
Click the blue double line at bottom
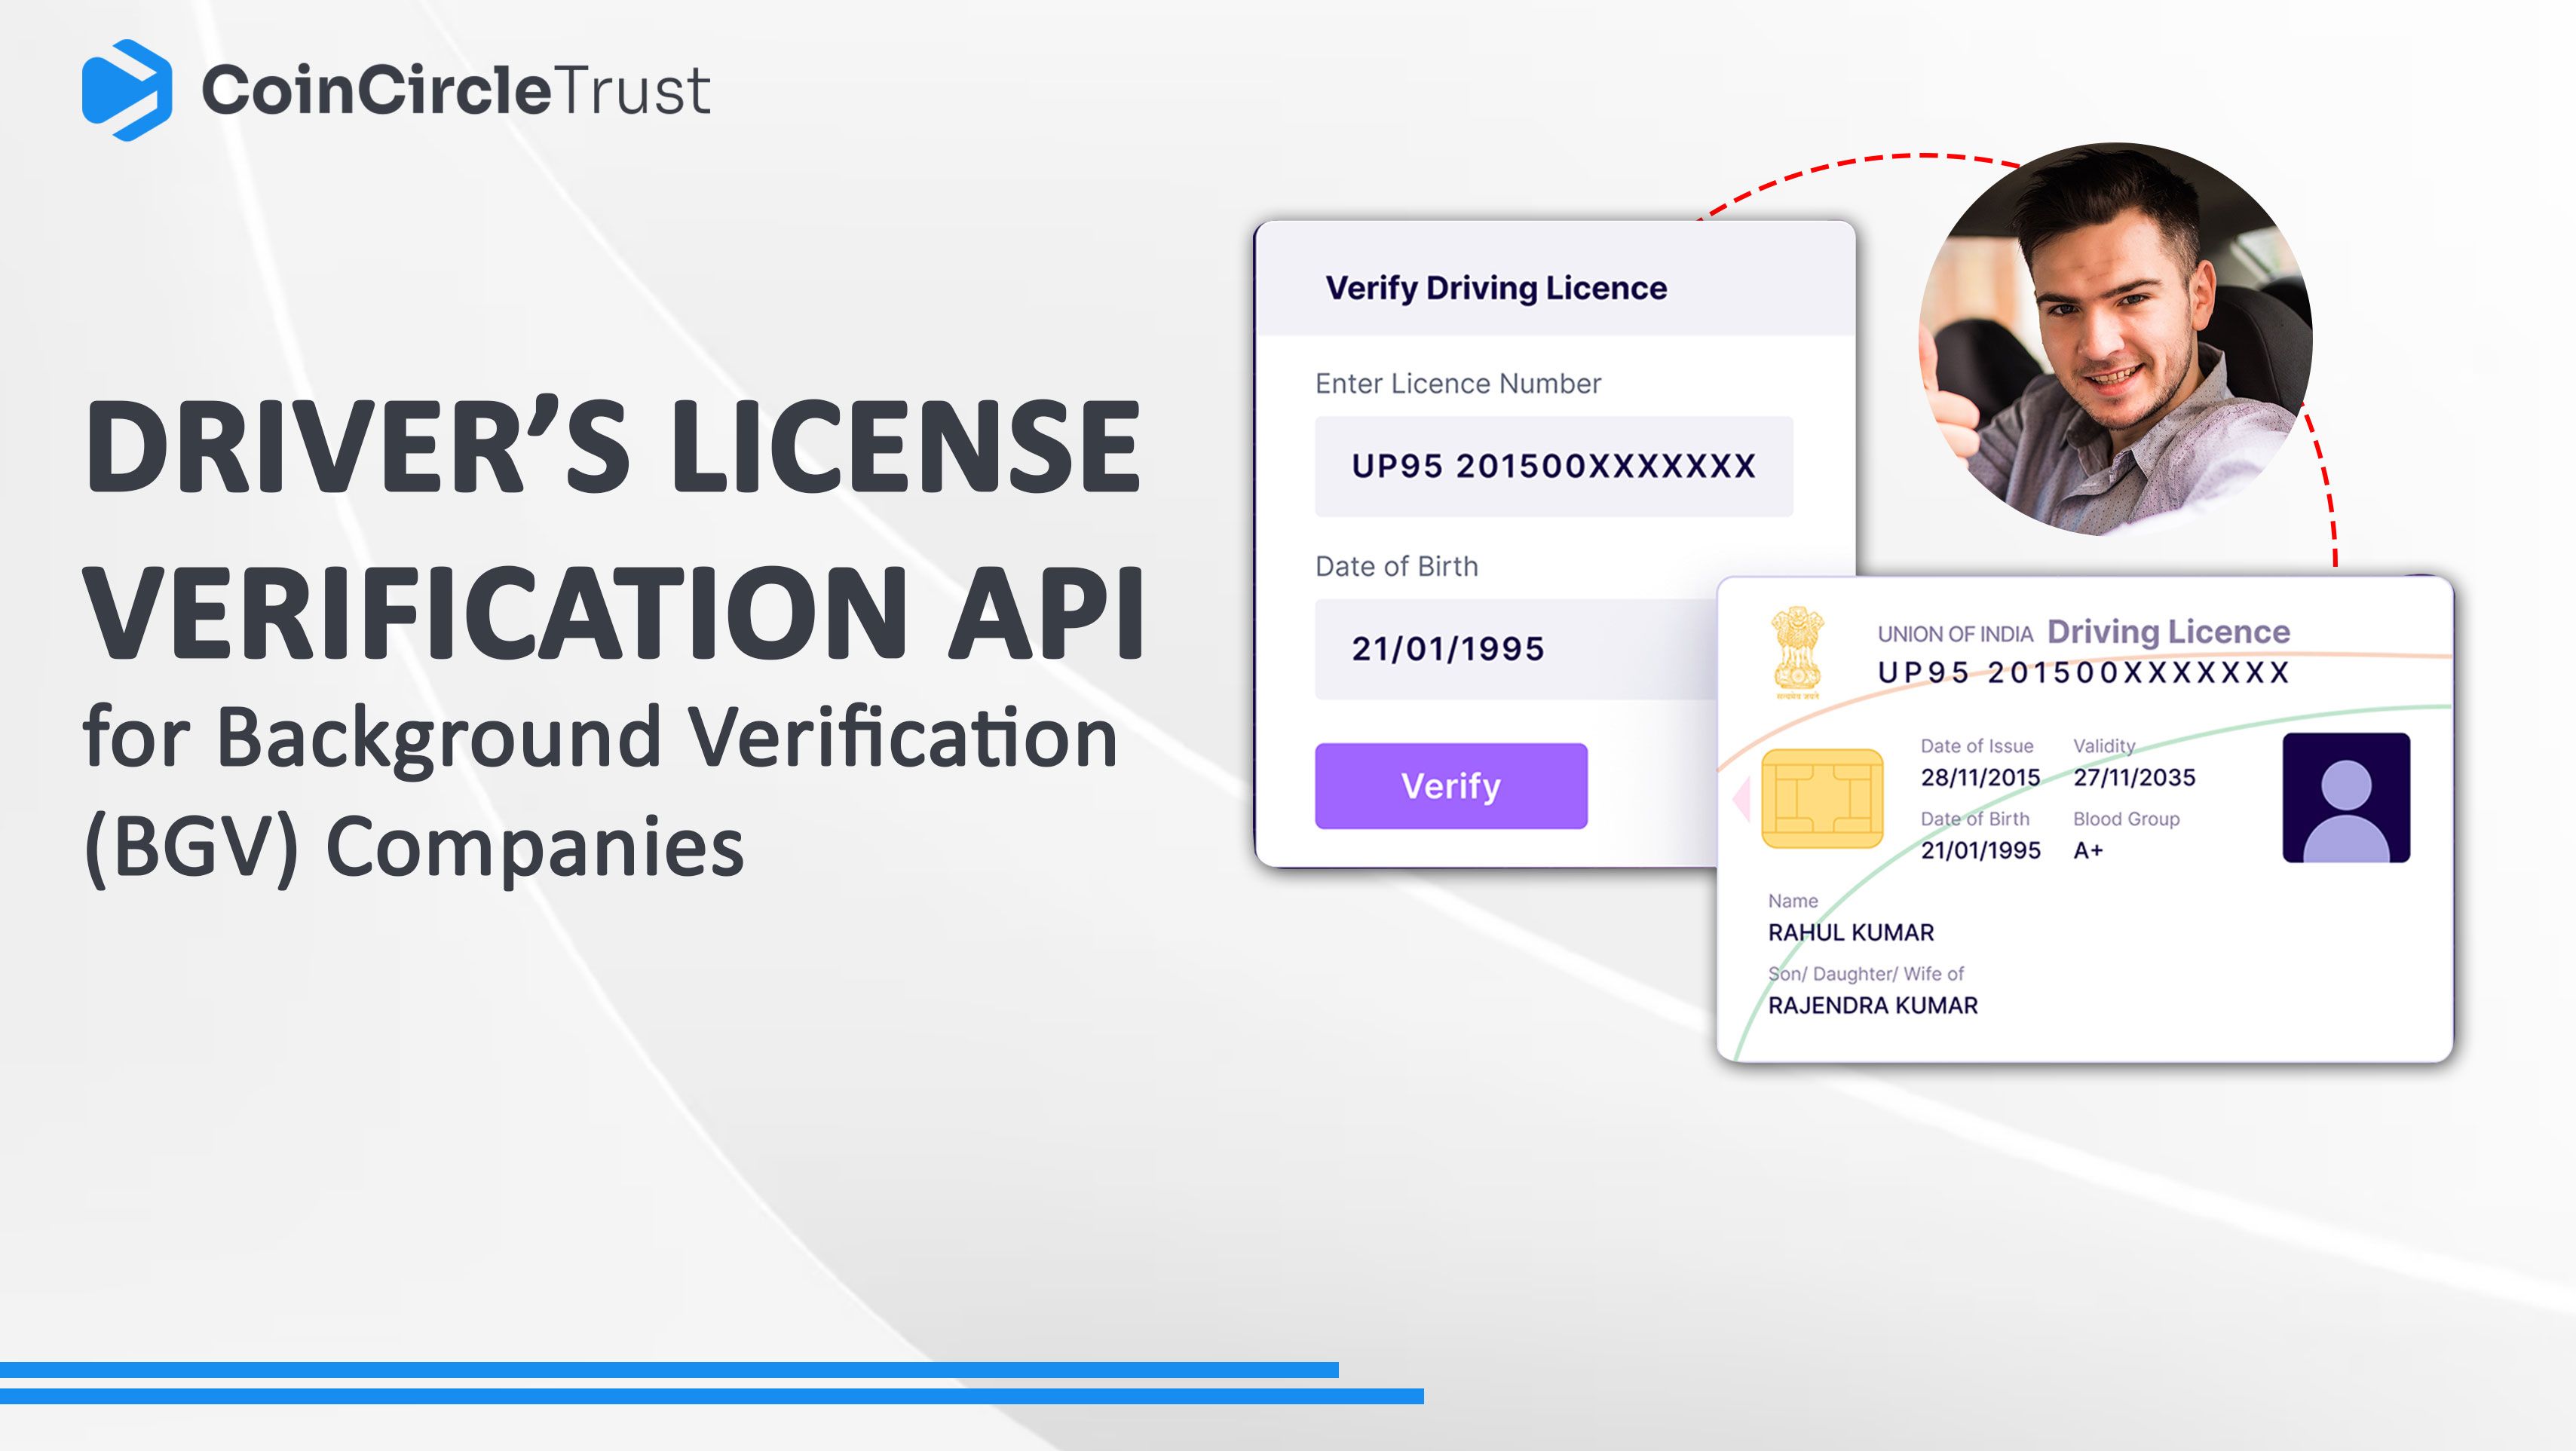[x=700, y=1383]
